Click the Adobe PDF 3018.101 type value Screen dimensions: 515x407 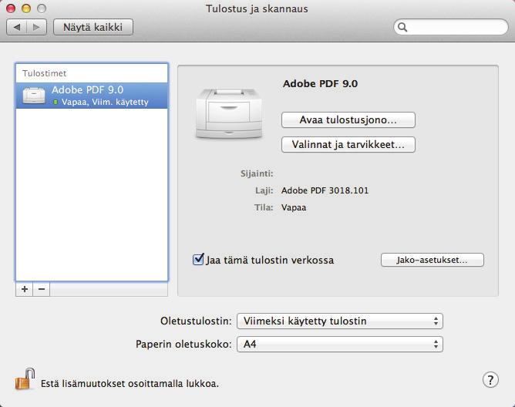coord(325,190)
